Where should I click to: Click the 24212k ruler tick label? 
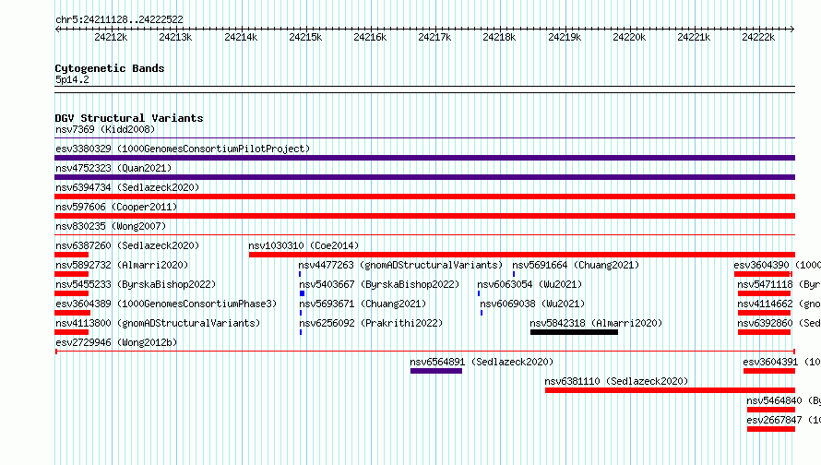pyautogui.click(x=111, y=37)
